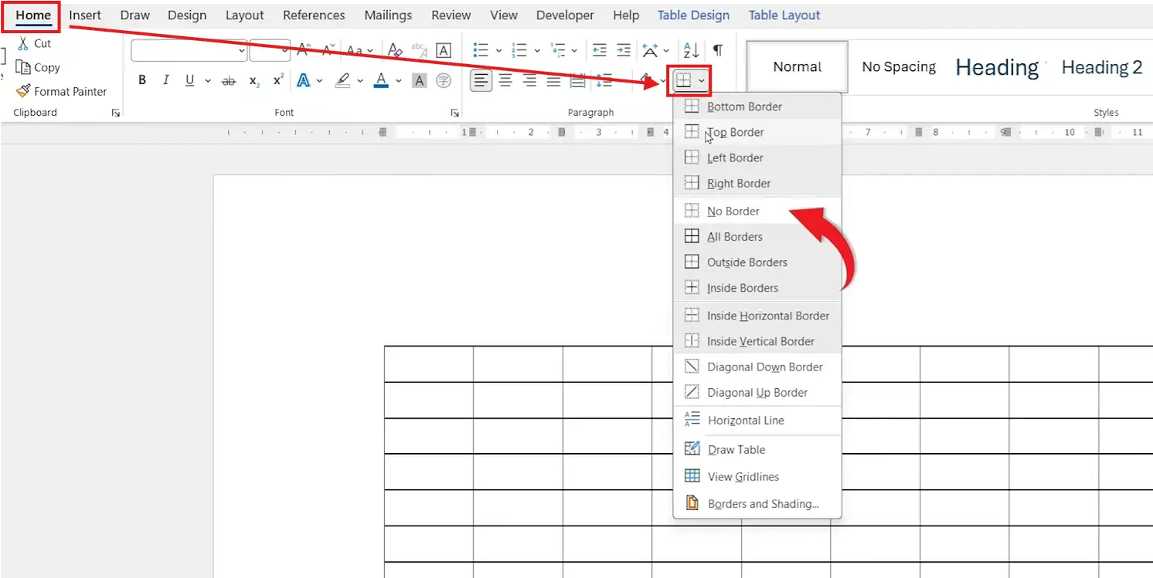Click the first cell of the table

click(x=429, y=364)
